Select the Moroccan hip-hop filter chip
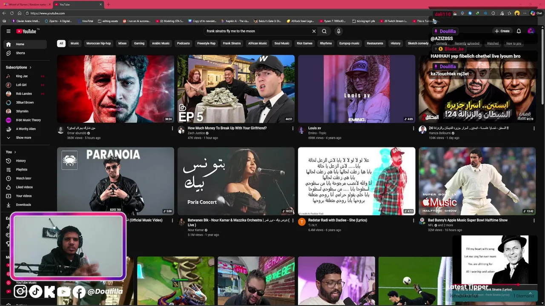Image resolution: width=545 pixels, height=306 pixels. point(99,43)
